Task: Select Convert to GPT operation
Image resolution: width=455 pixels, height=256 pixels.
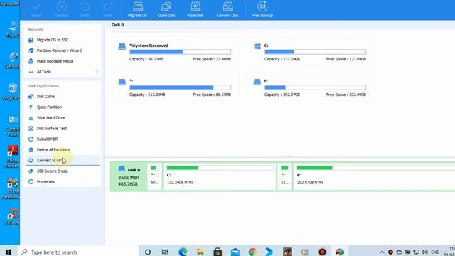Action: [63, 160]
